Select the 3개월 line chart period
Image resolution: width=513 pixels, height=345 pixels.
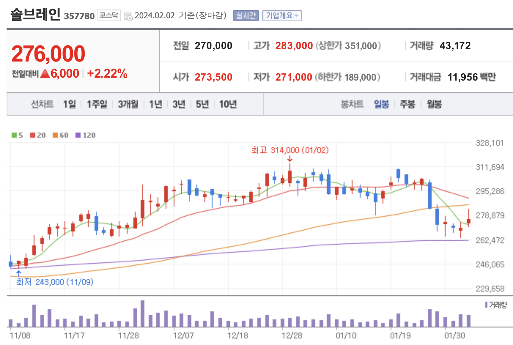pyautogui.click(x=128, y=104)
